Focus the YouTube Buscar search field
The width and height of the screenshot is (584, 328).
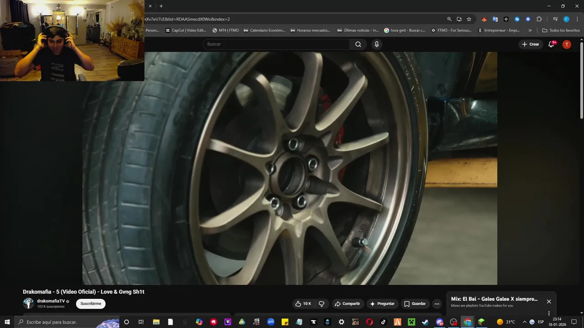pos(276,44)
